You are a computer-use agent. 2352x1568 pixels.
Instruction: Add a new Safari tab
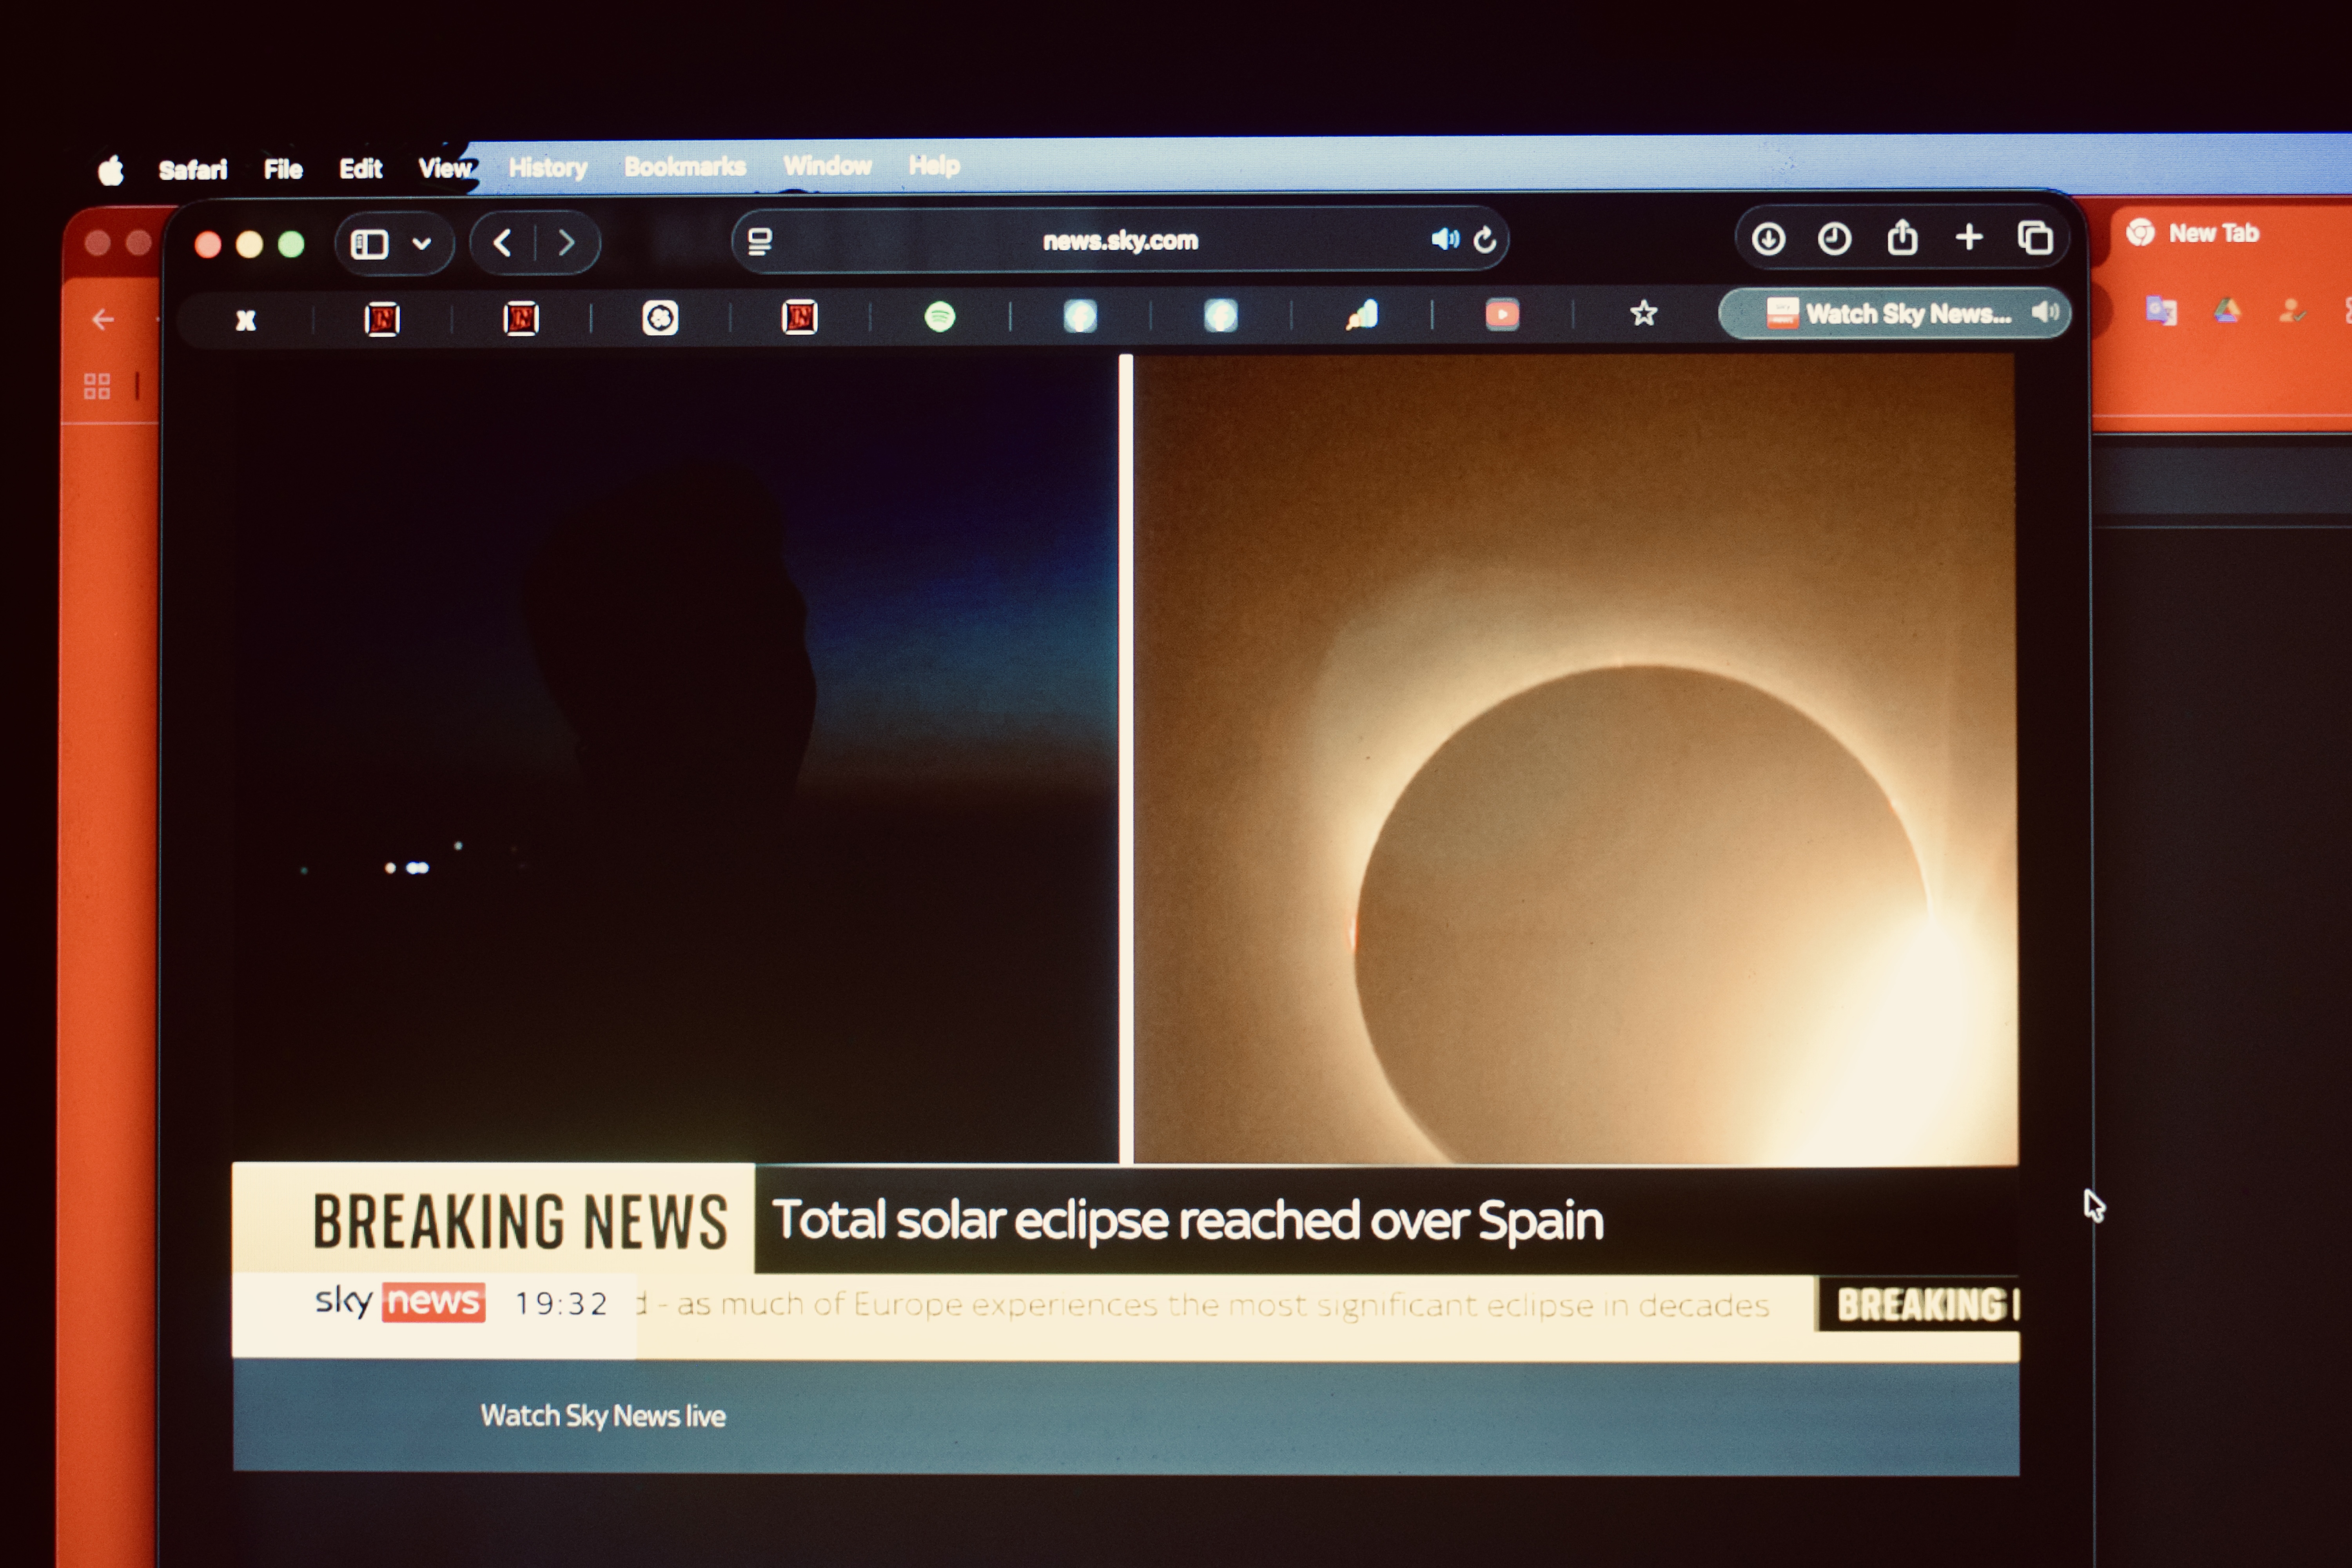(x=1969, y=237)
